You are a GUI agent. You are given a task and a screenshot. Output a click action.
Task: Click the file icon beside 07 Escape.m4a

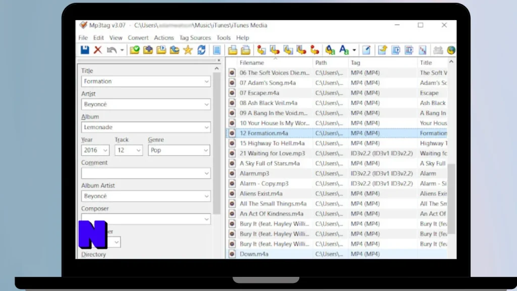(x=232, y=93)
